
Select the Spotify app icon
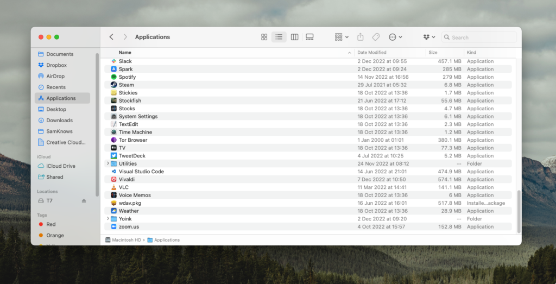(x=113, y=77)
